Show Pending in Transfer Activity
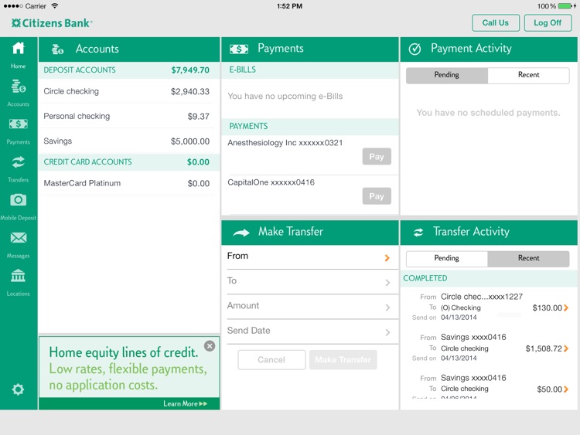Image resolution: width=580 pixels, height=435 pixels. tap(447, 258)
